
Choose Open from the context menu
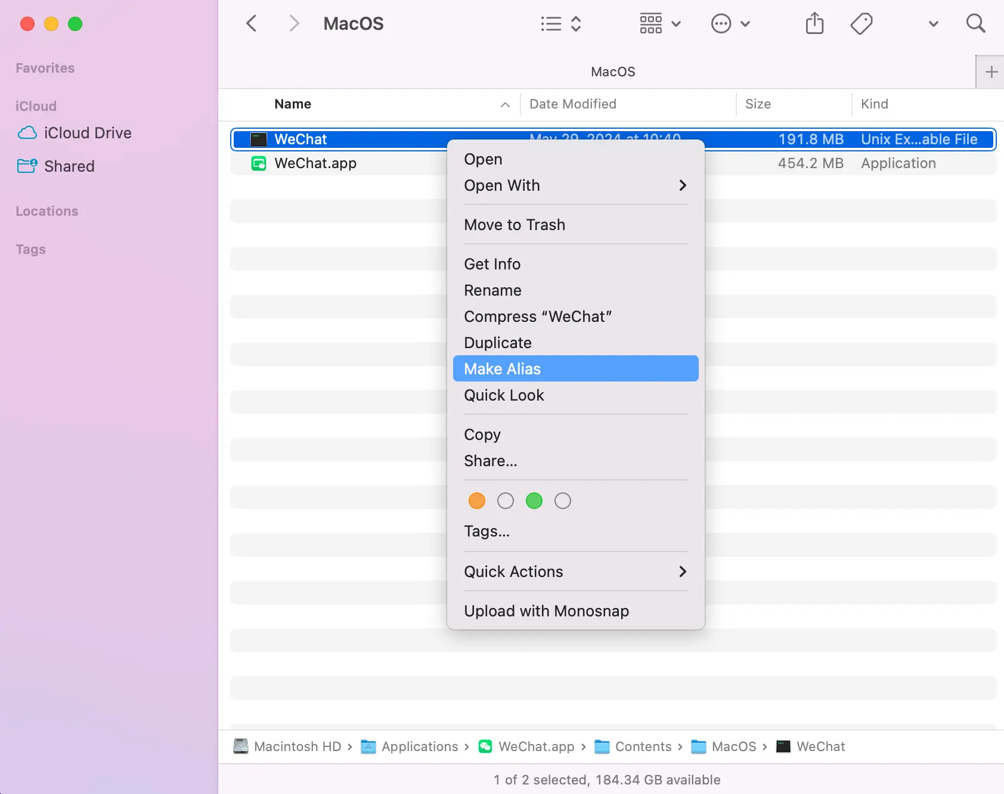click(x=576, y=159)
